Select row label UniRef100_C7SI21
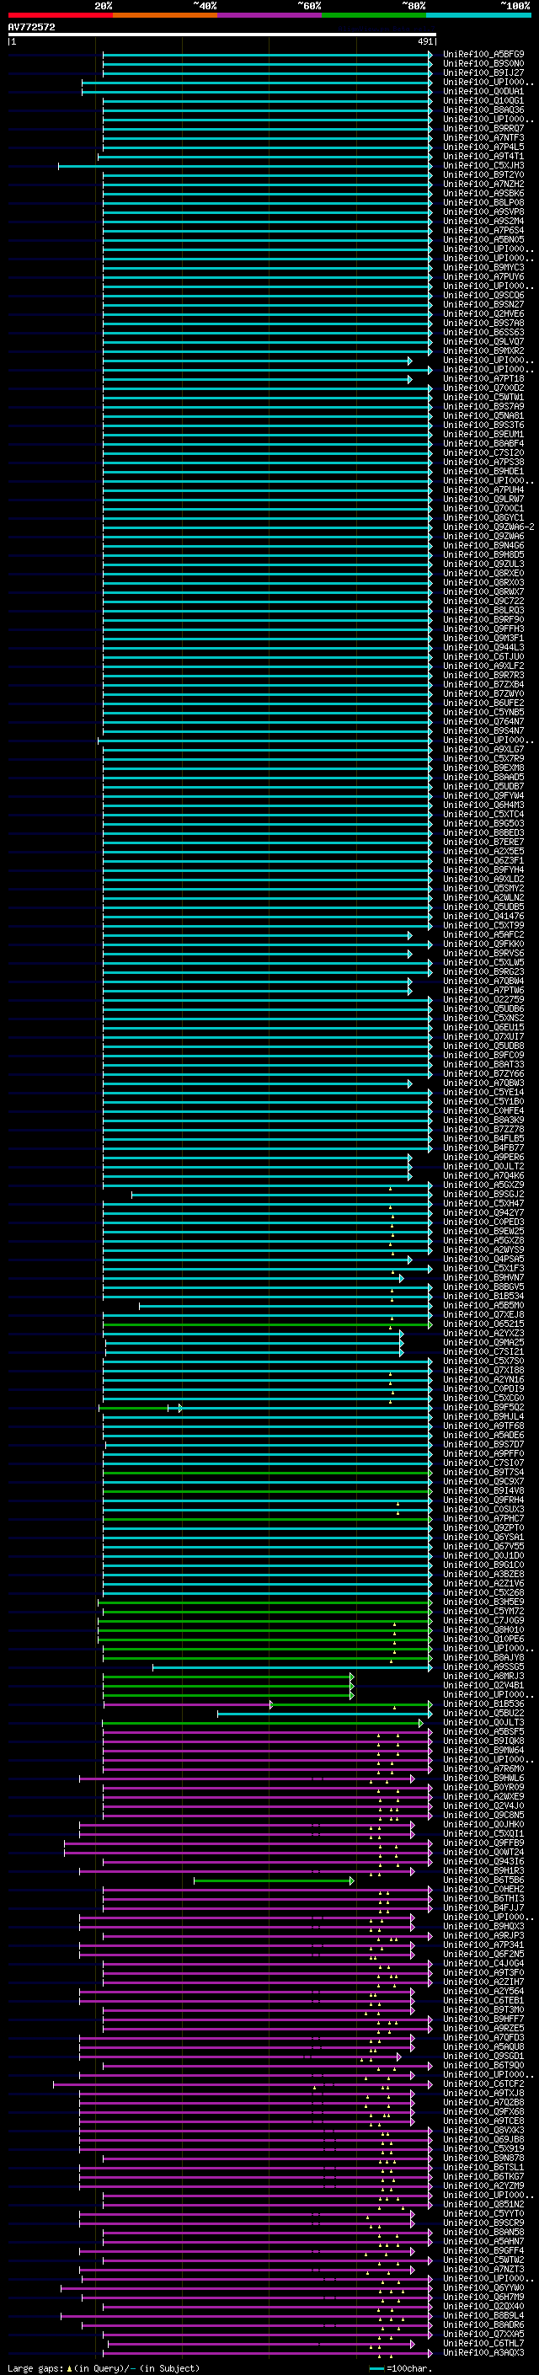 [x=483, y=1351]
